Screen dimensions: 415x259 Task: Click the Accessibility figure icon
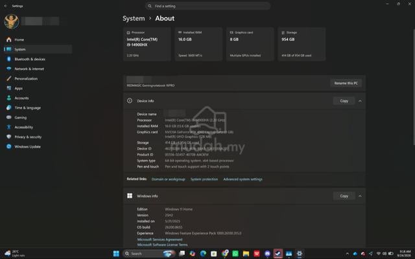(x=8, y=127)
